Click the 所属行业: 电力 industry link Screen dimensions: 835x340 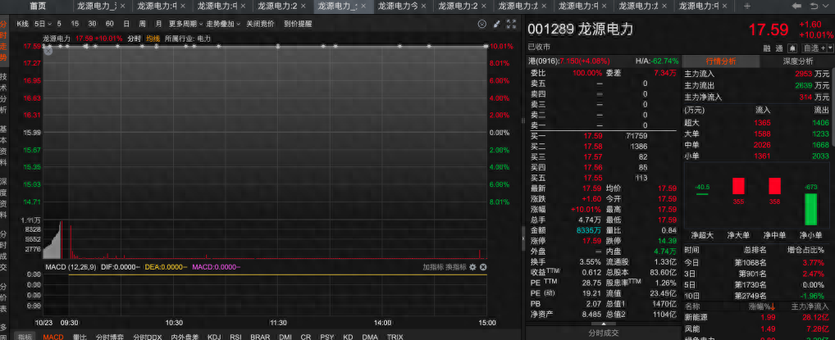tap(188, 39)
